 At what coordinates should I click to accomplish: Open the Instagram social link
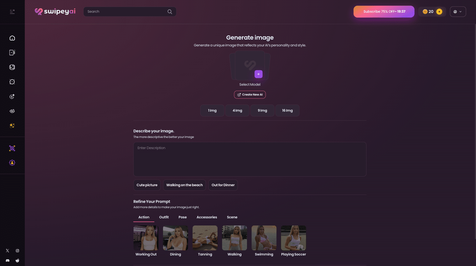[x=17, y=251]
